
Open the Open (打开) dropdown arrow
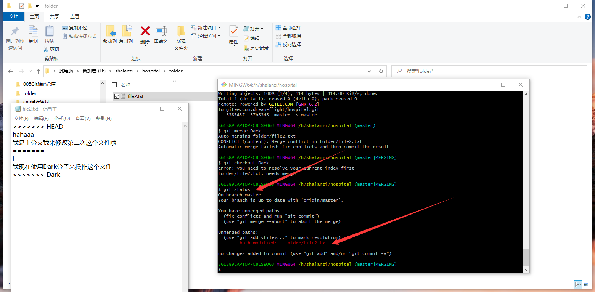click(x=262, y=29)
